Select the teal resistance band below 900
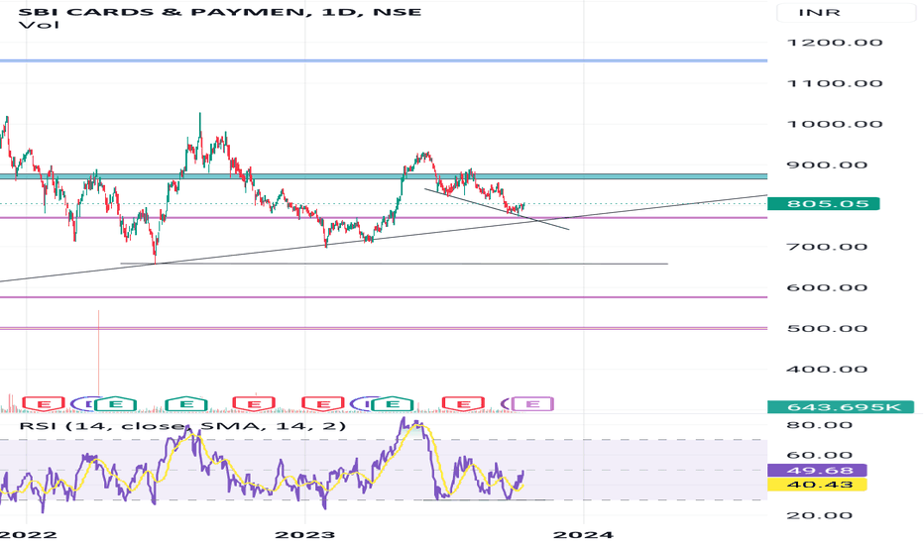The height and width of the screenshot is (545, 924). [x=383, y=176]
